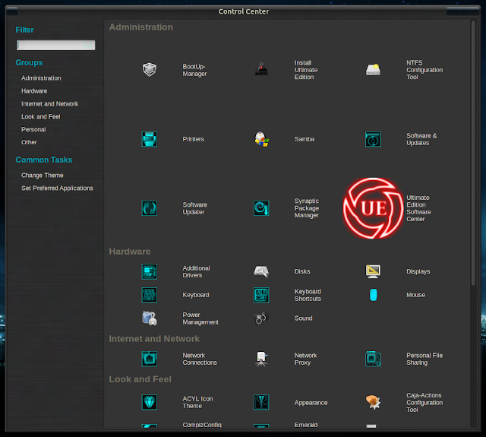
Task: Launch the Software Updater icon
Action: (x=149, y=208)
